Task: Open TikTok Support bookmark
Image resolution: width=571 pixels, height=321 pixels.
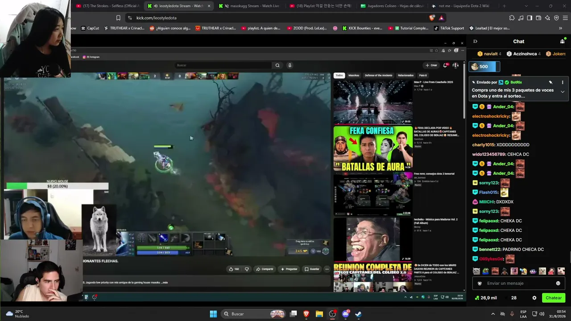Action: 449,28
